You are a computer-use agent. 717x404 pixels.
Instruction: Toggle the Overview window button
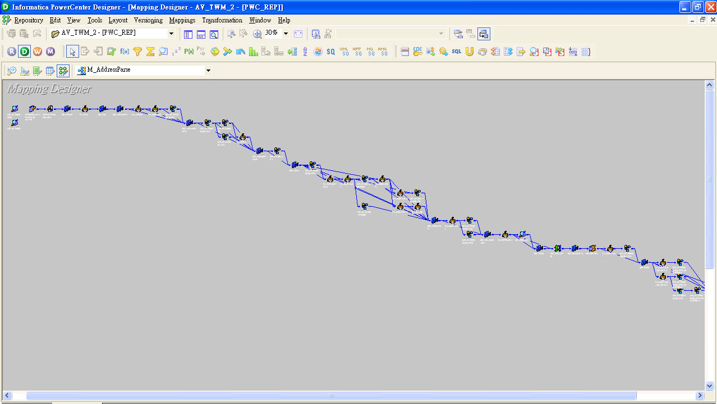point(214,34)
